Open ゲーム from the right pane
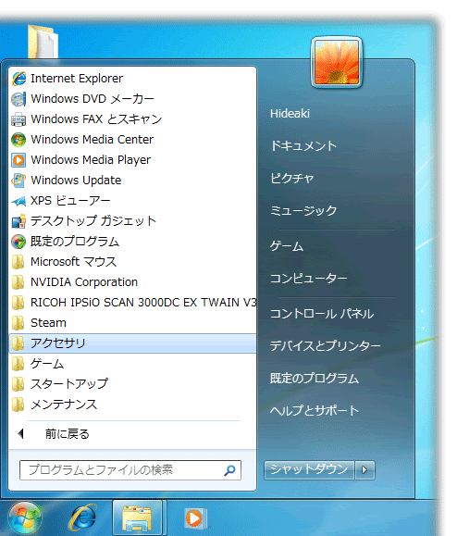 click(286, 246)
